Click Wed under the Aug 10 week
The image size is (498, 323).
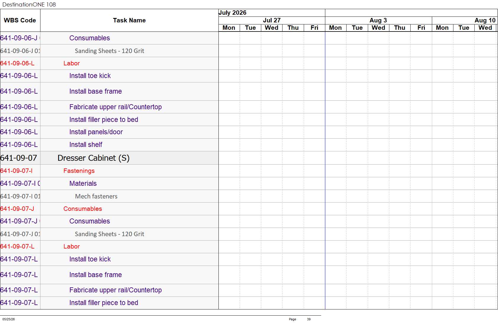(485, 28)
